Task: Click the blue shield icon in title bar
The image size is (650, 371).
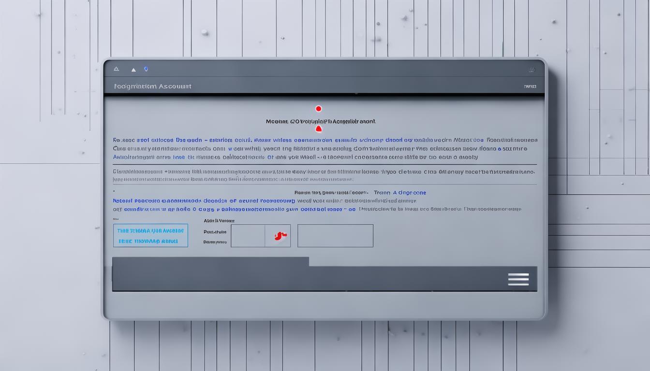Action: pos(146,69)
